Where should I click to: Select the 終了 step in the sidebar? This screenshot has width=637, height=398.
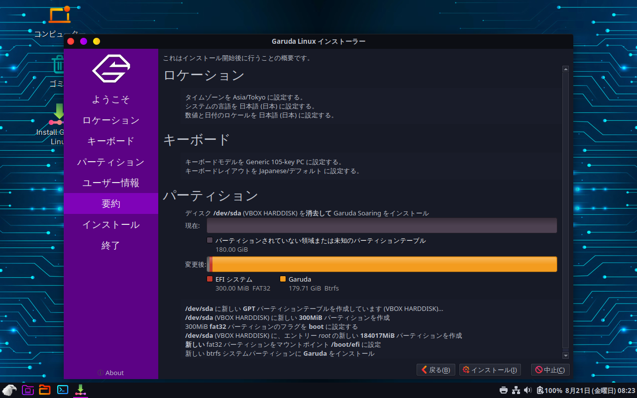click(111, 246)
